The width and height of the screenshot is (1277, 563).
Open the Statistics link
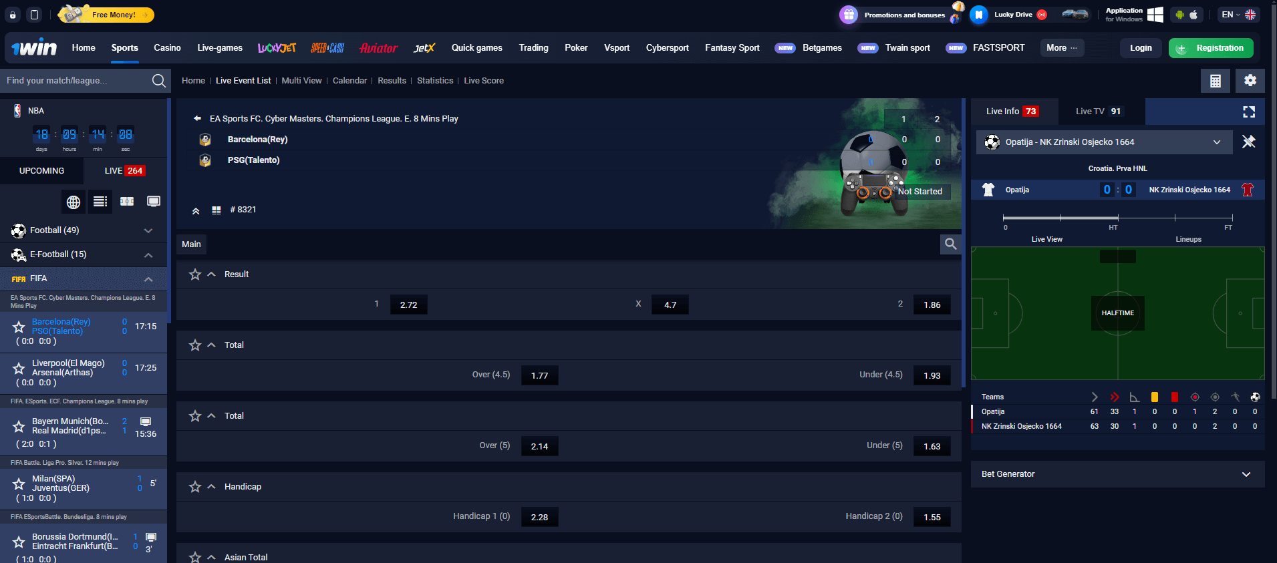click(435, 81)
